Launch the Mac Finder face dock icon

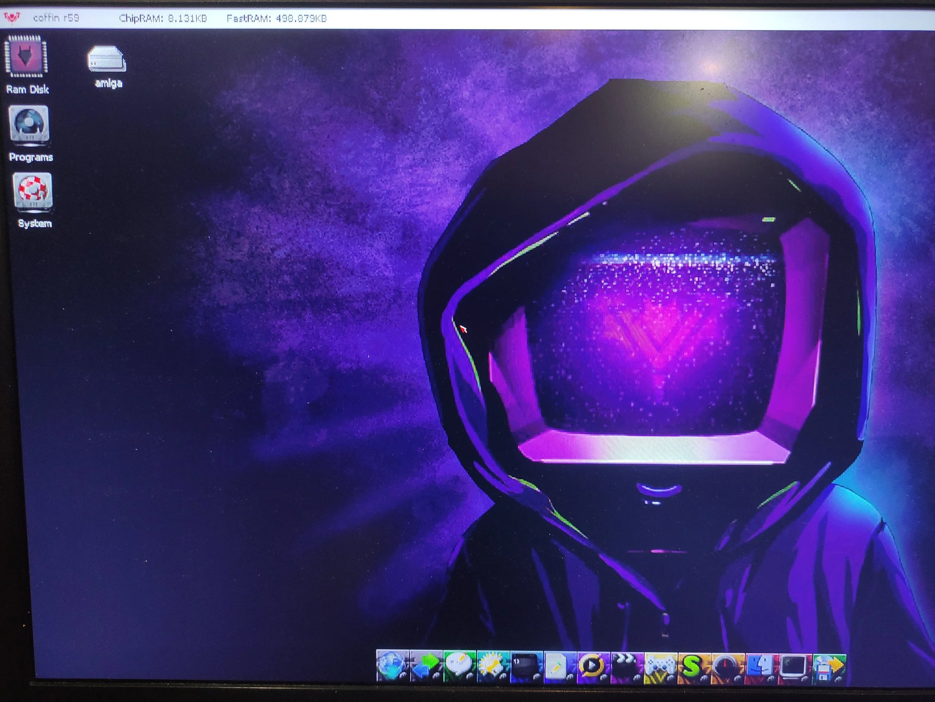[x=761, y=666]
